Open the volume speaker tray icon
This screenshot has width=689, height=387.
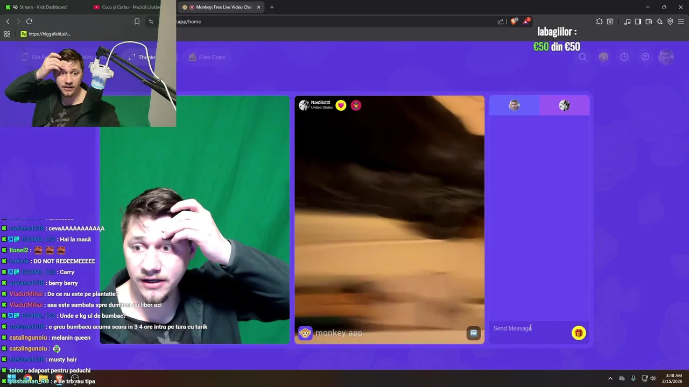point(653,378)
